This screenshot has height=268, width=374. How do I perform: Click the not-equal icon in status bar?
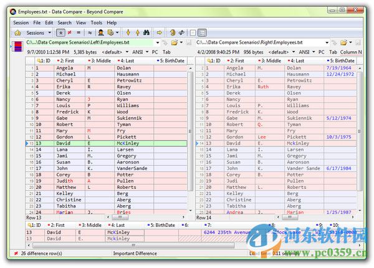coord(16,254)
